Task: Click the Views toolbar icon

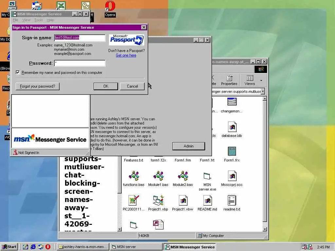Action: click(x=250, y=80)
